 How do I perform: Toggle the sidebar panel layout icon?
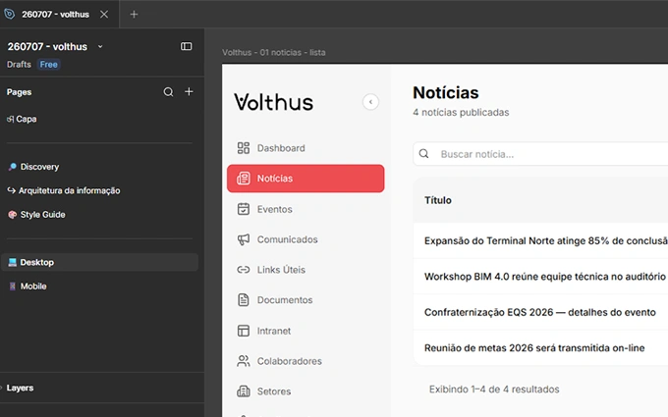[187, 46]
